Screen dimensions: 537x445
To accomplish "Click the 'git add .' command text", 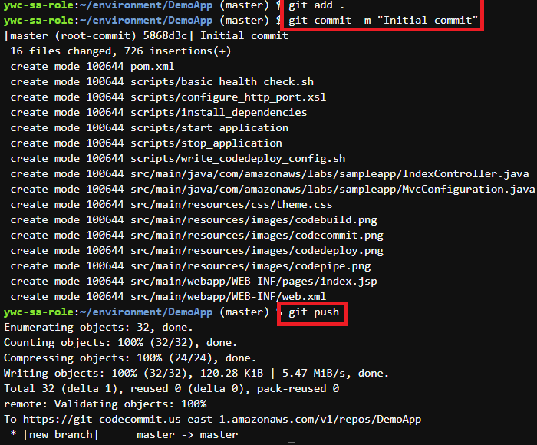I will [x=316, y=5].
